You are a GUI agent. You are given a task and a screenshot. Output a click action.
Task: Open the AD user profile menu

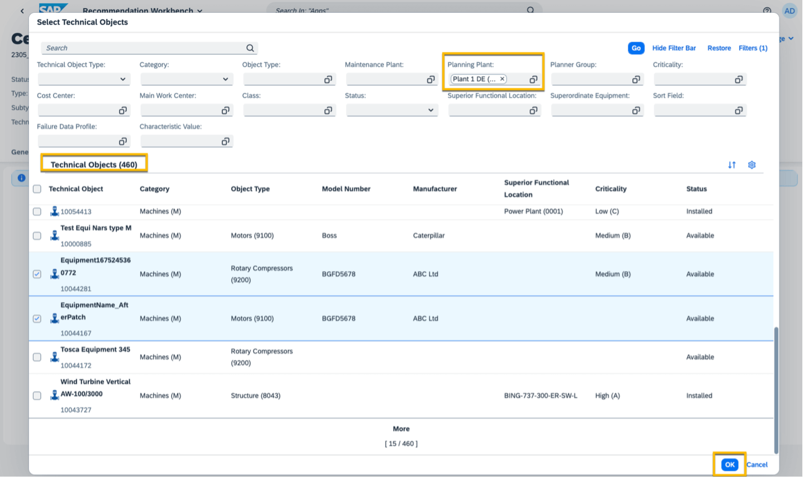789,11
